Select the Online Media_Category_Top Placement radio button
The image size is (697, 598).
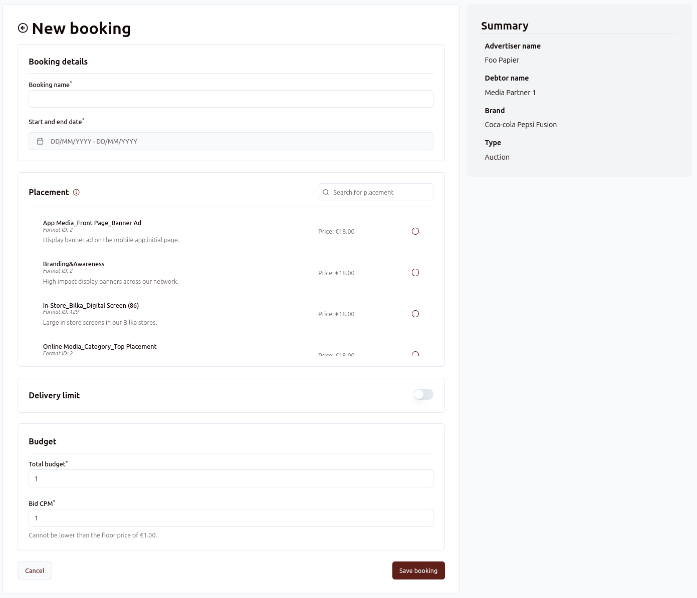click(415, 353)
